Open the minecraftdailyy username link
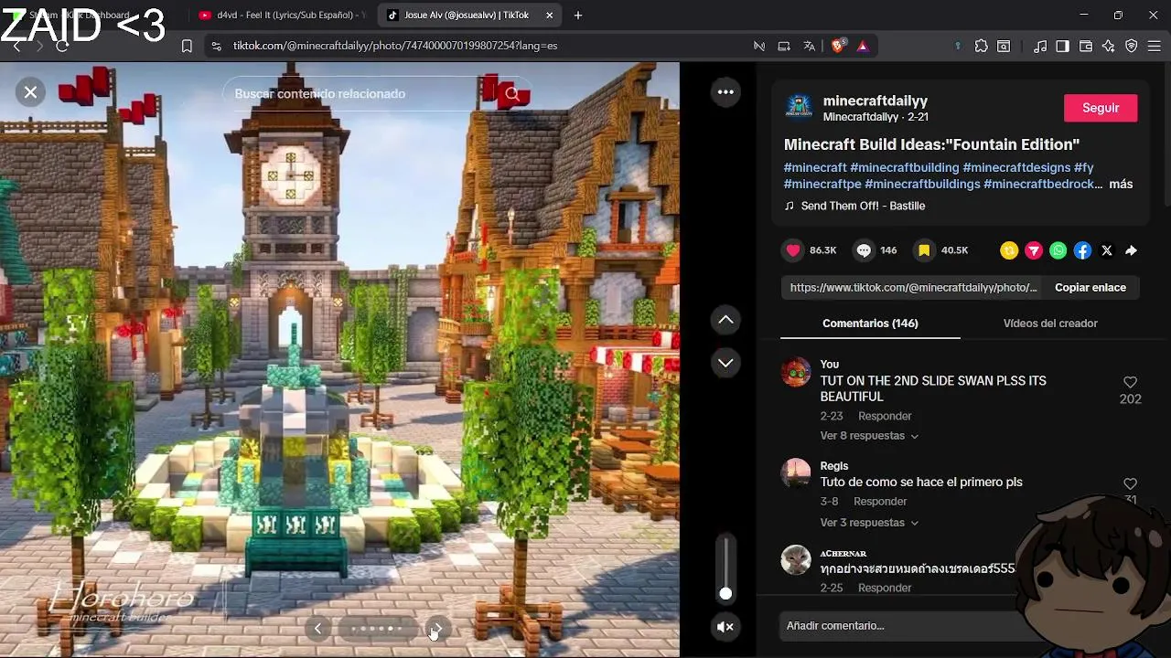The width and height of the screenshot is (1171, 658). point(876,101)
